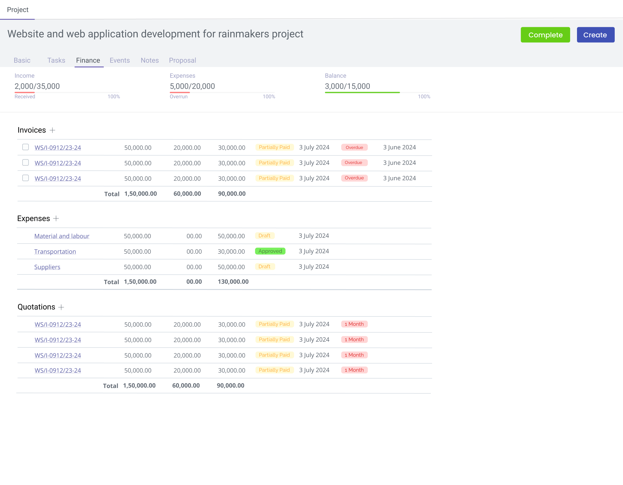Click the Approved status badge on Transportation
Screen dimensions: 623x485
270,251
